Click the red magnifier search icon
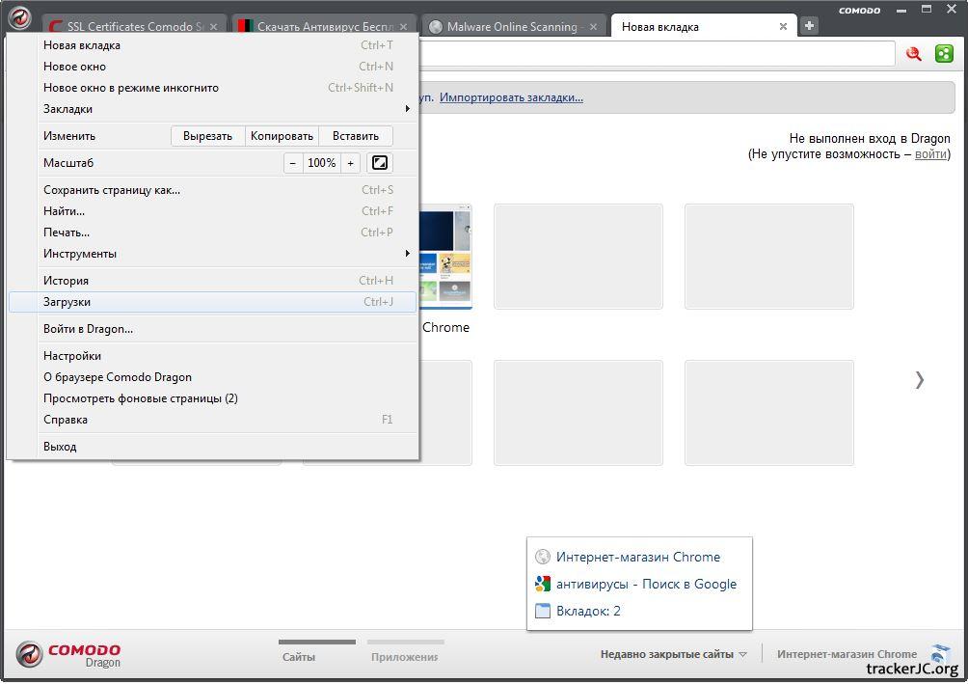968x684 pixels. (x=913, y=54)
